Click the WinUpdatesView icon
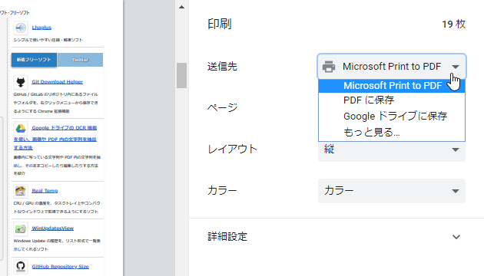 21,229
